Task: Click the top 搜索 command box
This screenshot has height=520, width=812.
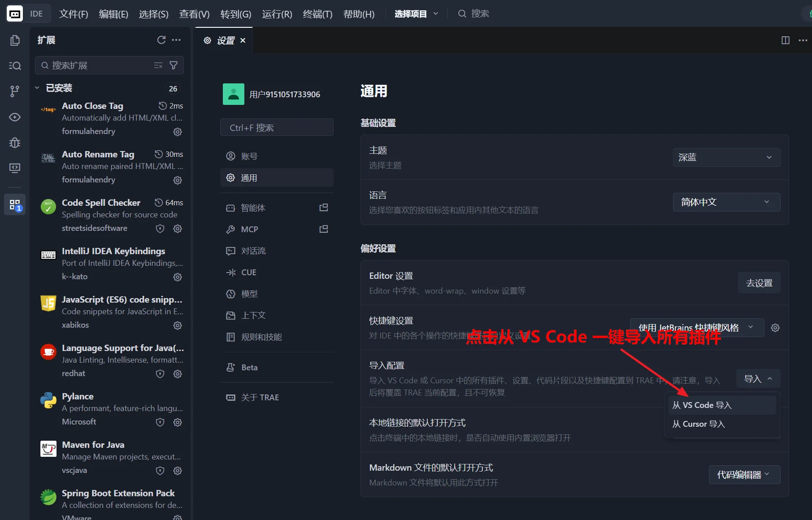Action: pyautogui.click(x=473, y=14)
